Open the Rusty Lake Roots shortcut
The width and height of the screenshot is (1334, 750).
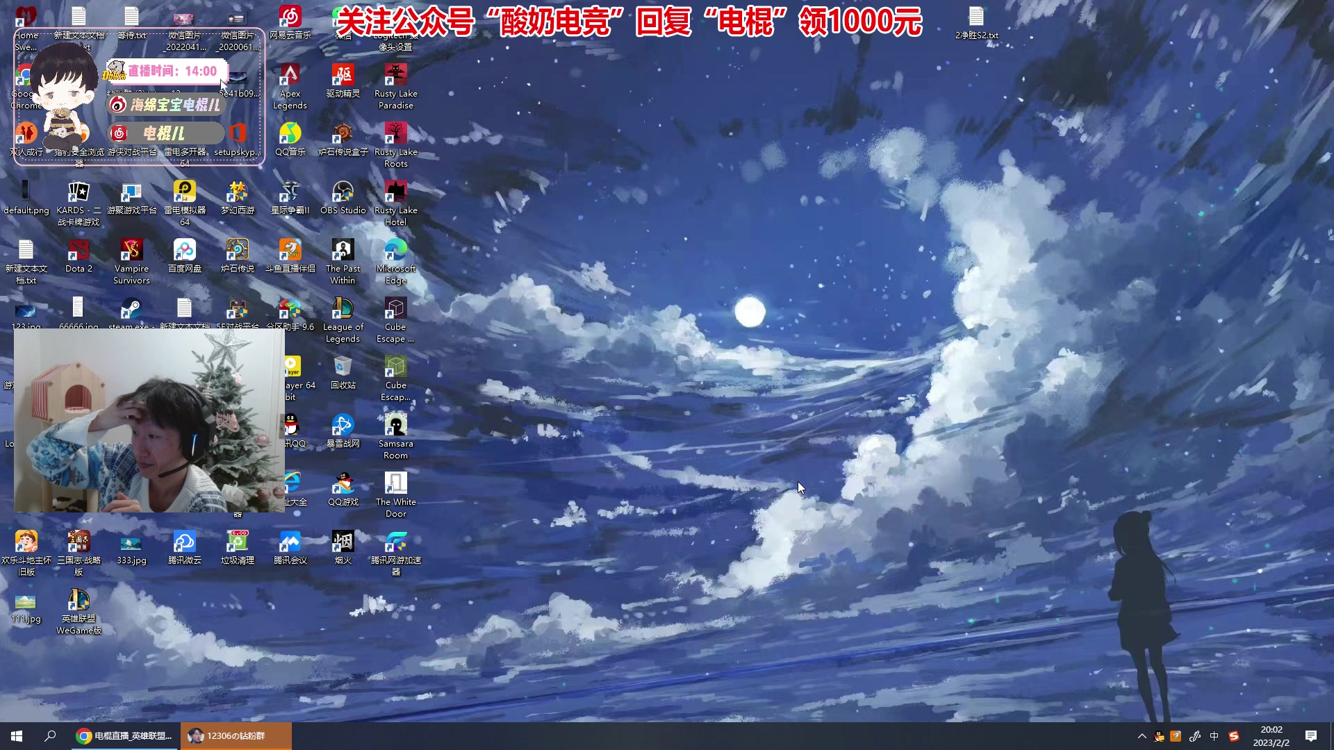coord(395,144)
